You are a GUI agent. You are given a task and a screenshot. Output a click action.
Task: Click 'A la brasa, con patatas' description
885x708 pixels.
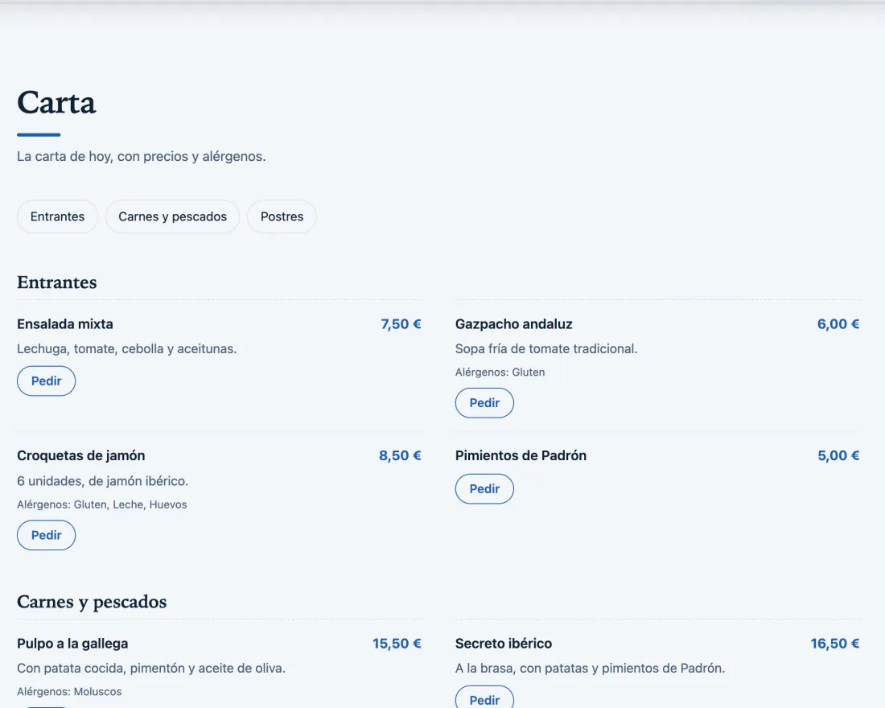click(590, 669)
